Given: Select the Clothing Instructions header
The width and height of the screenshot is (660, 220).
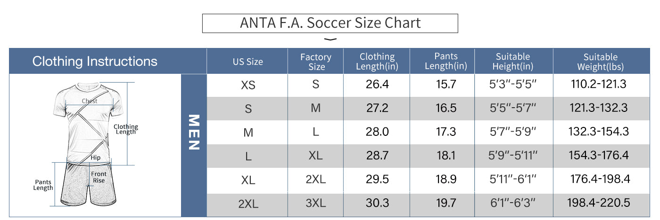Looking at the screenshot, I should pyautogui.click(x=95, y=61).
